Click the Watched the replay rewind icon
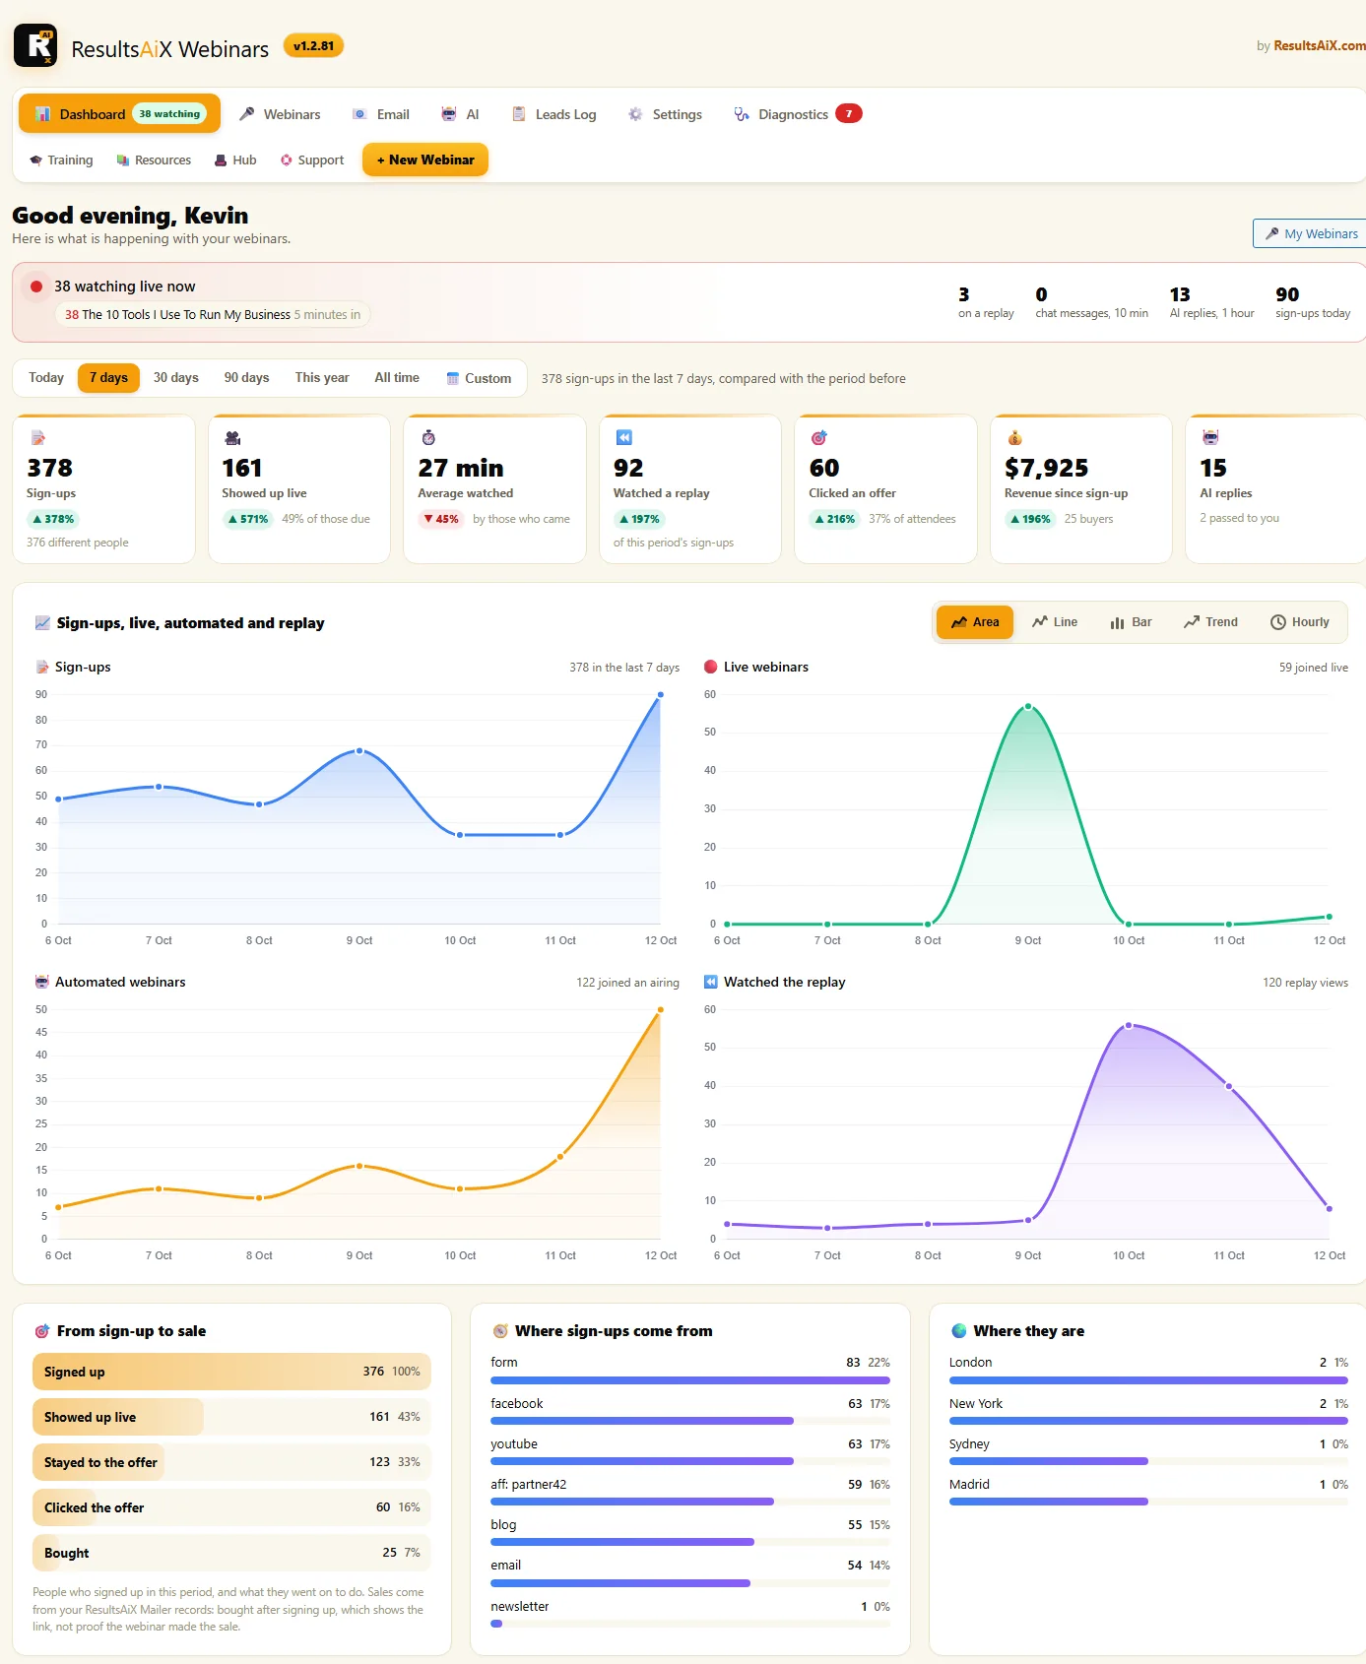The height and width of the screenshot is (1664, 1366). [711, 982]
